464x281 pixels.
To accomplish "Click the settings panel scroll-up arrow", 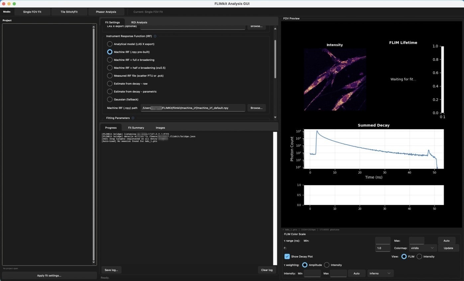I will (275, 29).
